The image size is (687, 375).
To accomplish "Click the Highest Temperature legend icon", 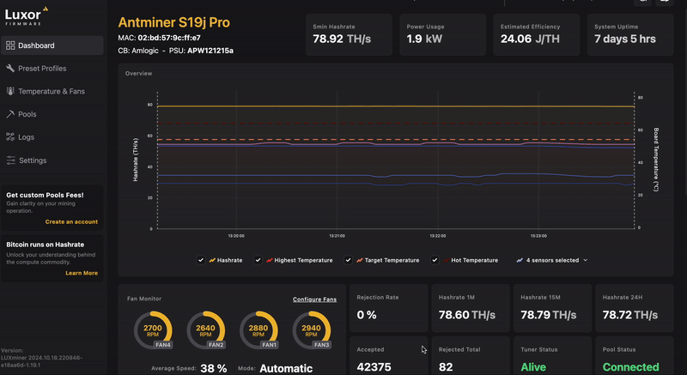I will pyautogui.click(x=270, y=260).
